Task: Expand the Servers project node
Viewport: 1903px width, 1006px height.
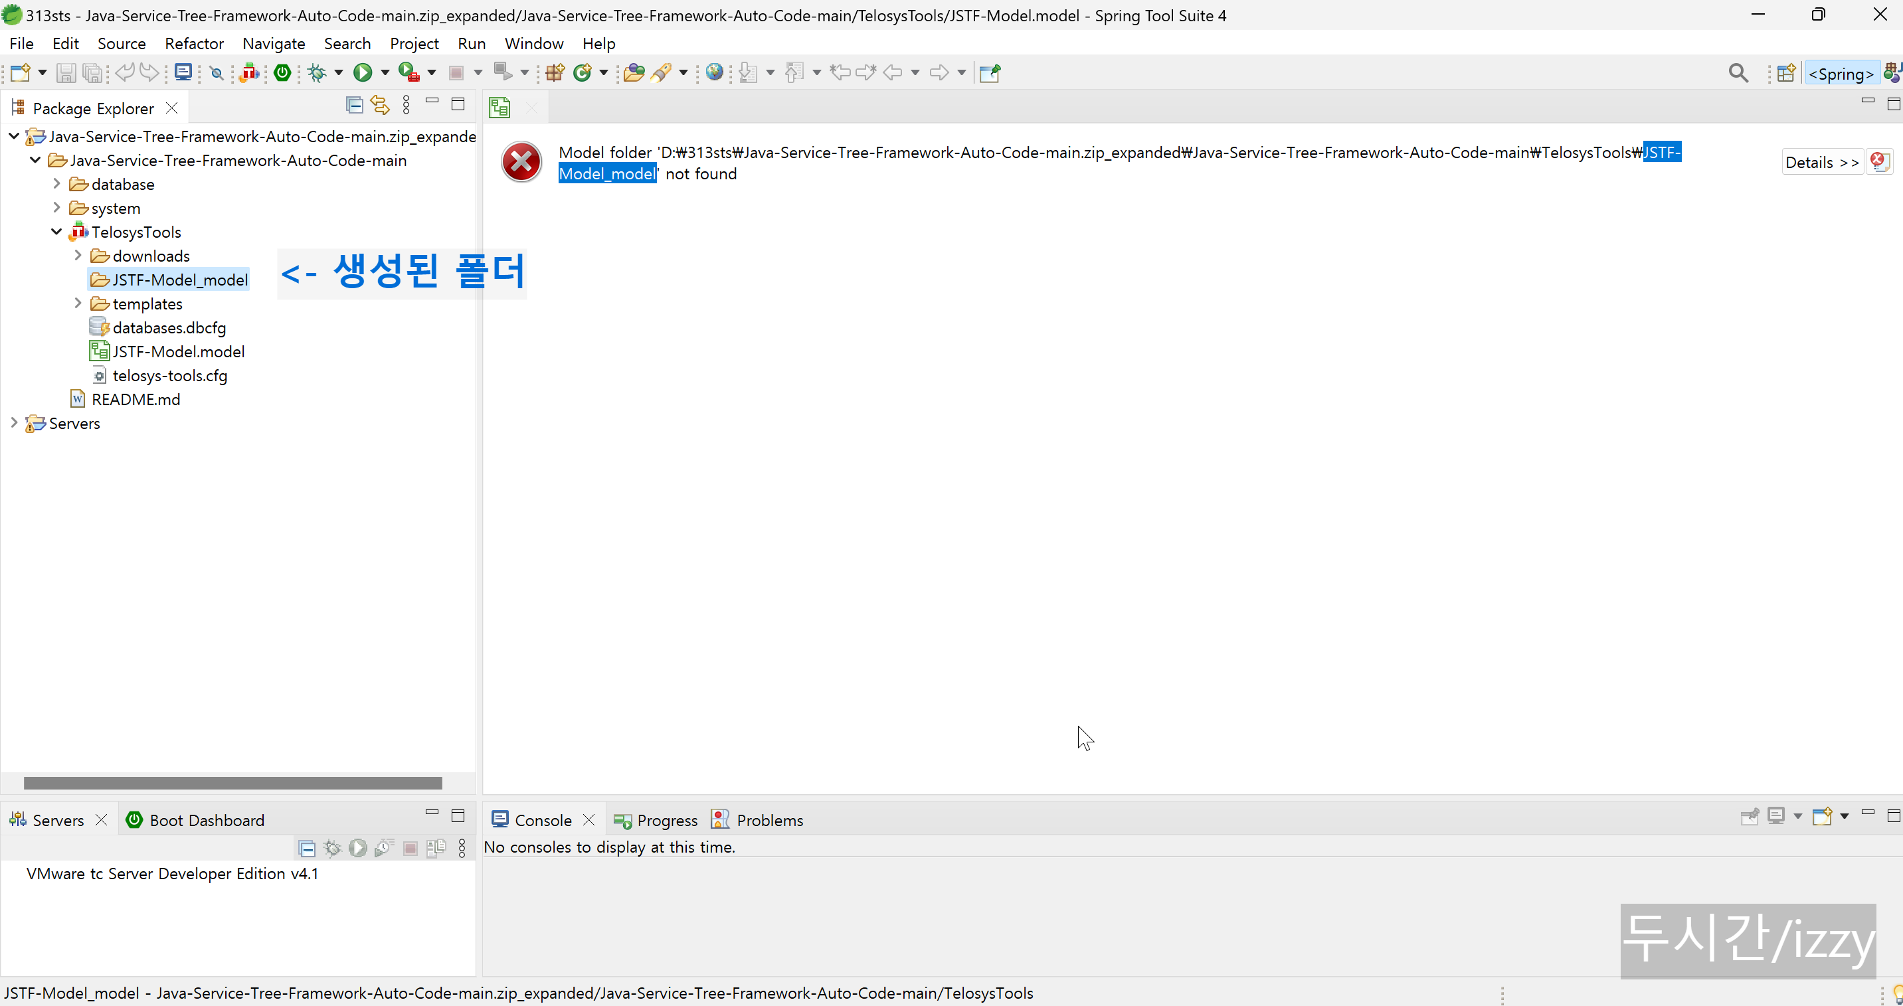Action: click(14, 423)
